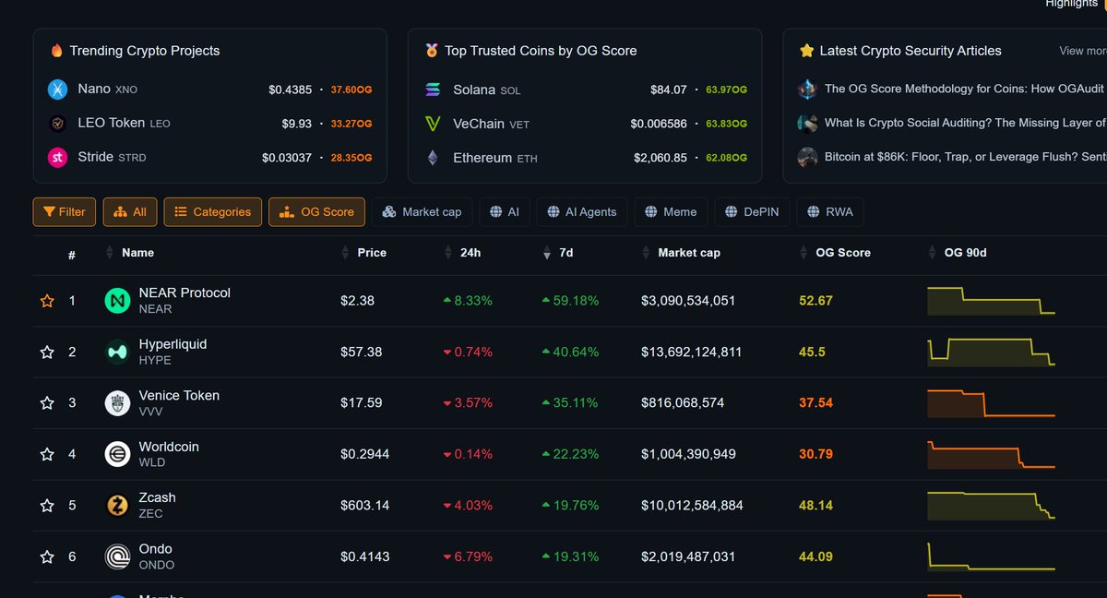Open NEAR Protocol coin name
Image resolution: width=1107 pixels, height=598 pixels.
184,293
